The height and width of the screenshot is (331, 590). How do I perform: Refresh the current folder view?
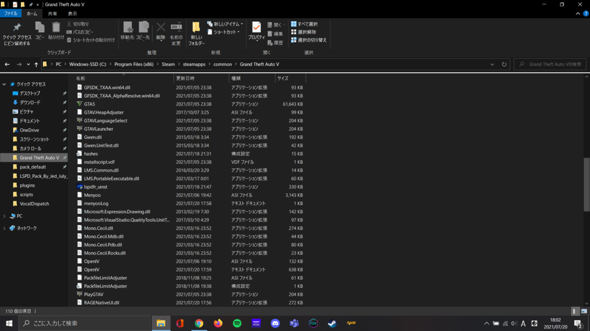tap(504, 64)
